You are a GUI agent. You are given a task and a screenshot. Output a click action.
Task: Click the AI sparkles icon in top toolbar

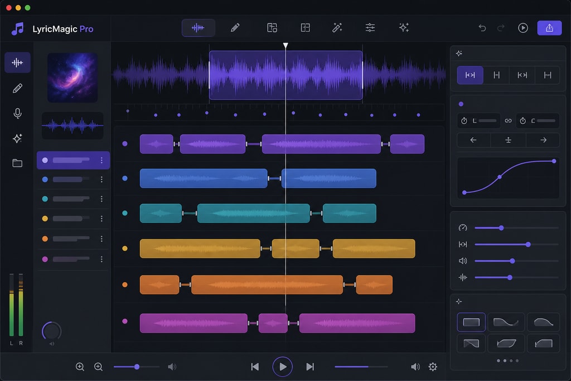(404, 28)
